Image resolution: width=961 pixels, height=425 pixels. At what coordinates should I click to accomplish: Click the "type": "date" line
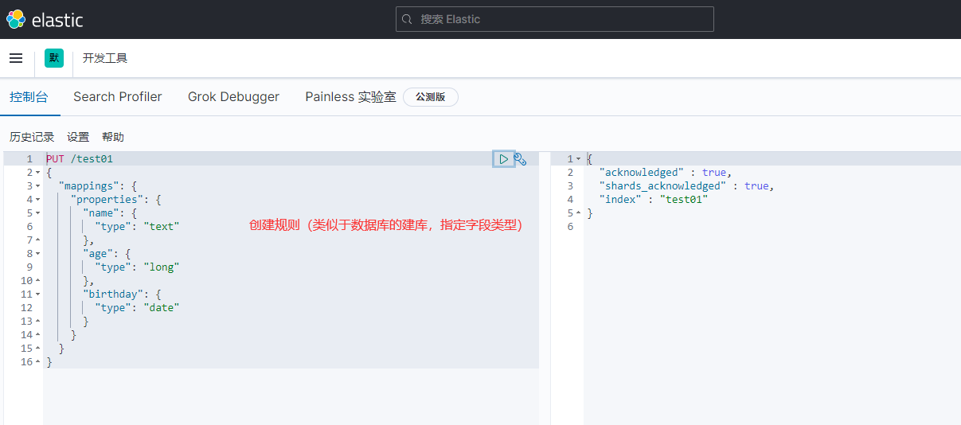pyautogui.click(x=137, y=308)
